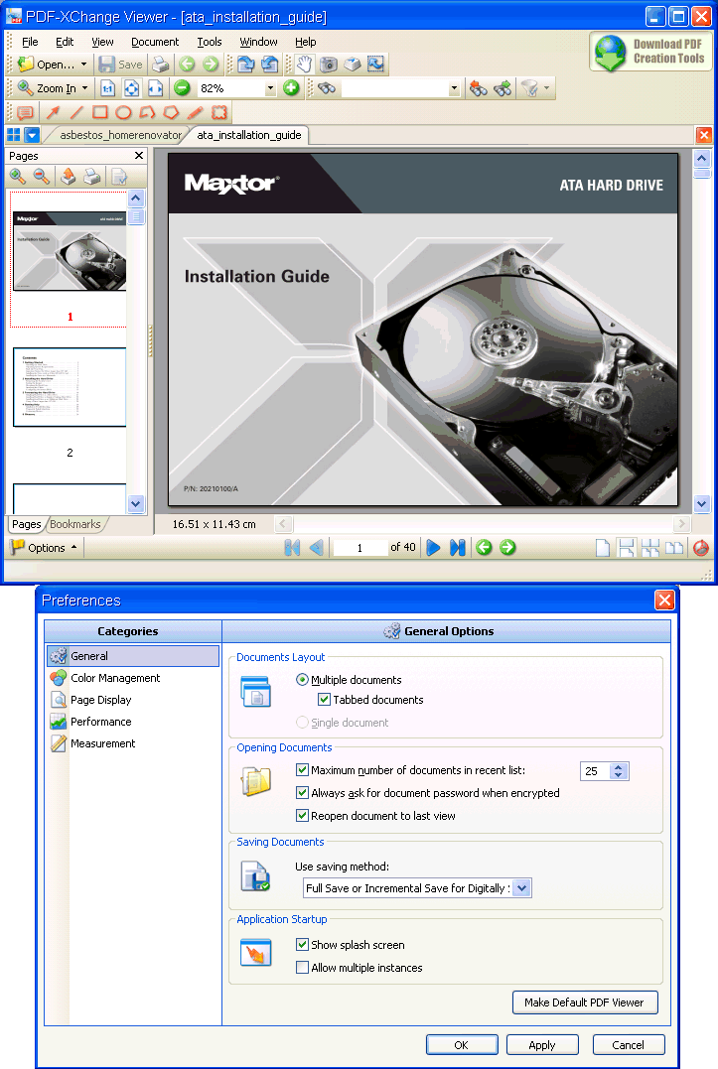
Task: Click the binoculars Find icon
Action: pyautogui.click(x=327, y=88)
